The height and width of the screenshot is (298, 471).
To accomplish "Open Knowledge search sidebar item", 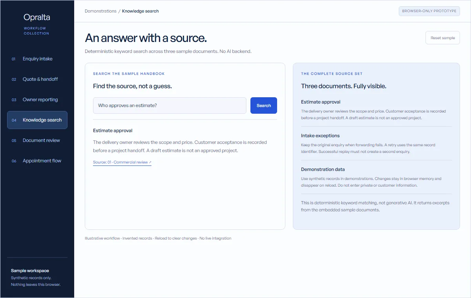I will click(x=37, y=120).
